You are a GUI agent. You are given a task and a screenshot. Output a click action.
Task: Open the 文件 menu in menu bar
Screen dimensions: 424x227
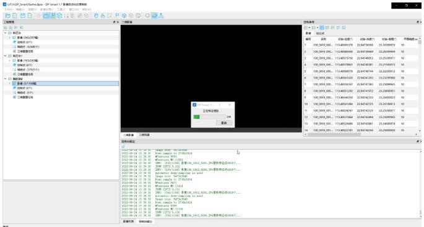click(x=9, y=9)
